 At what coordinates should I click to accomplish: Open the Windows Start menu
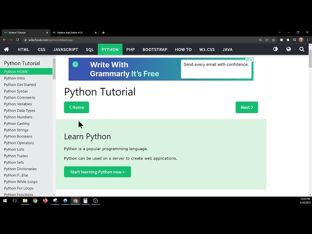(x=5, y=201)
